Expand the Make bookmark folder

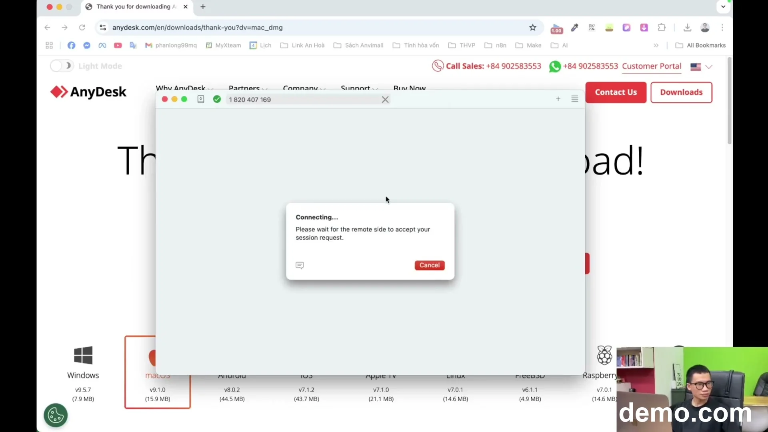(528, 46)
